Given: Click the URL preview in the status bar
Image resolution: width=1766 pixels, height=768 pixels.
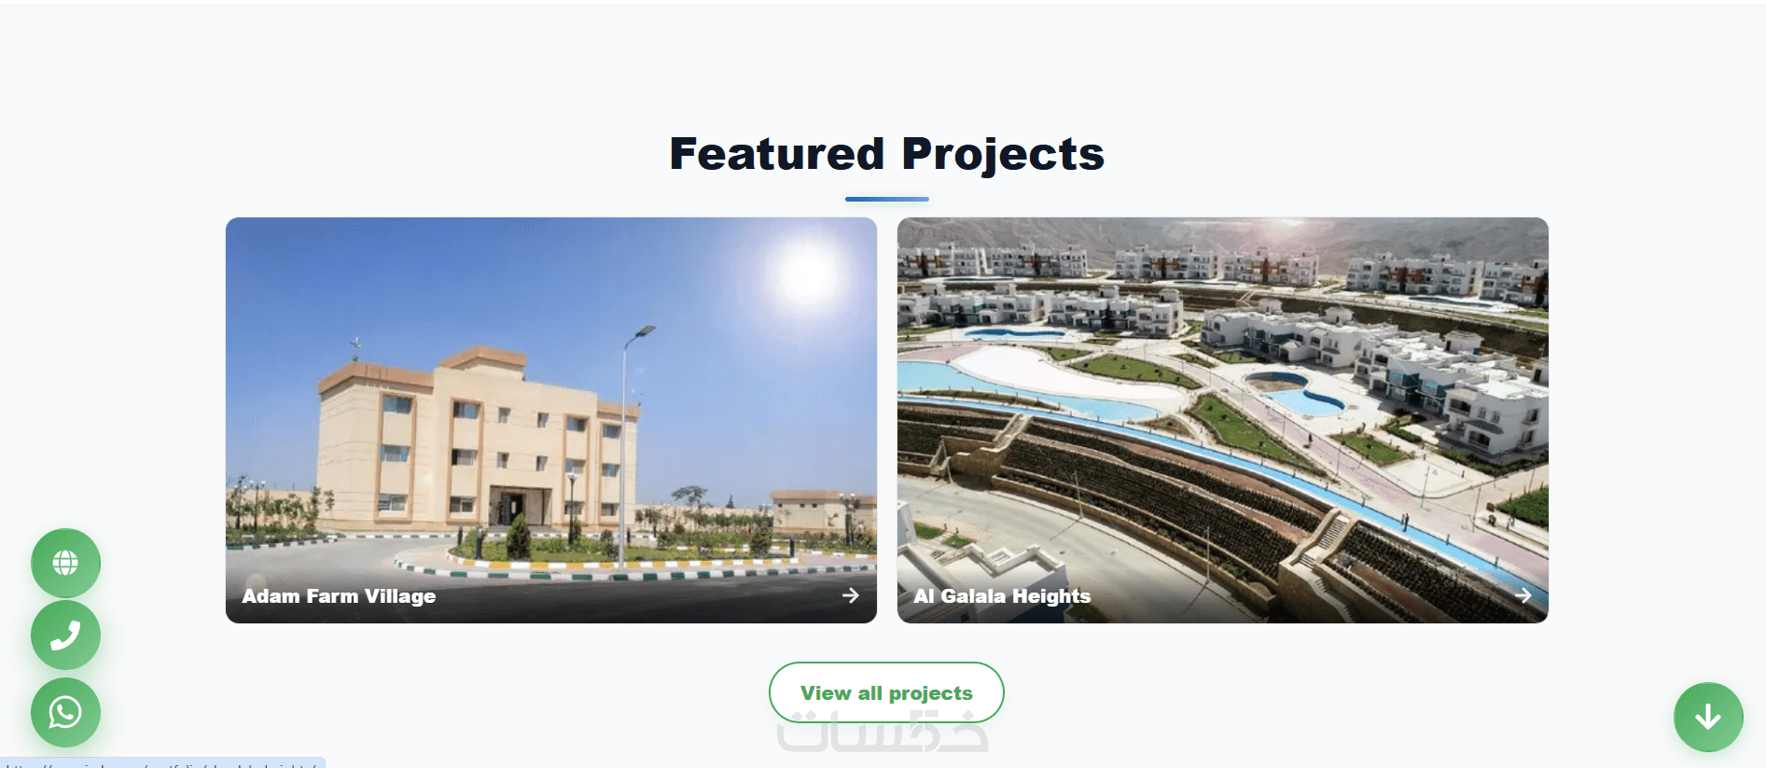Looking at the screenshot, I should tap(162, 763).
